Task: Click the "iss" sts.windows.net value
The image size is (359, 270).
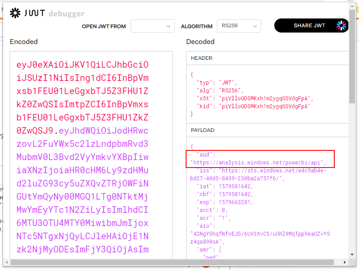Action: pos(258,175)
